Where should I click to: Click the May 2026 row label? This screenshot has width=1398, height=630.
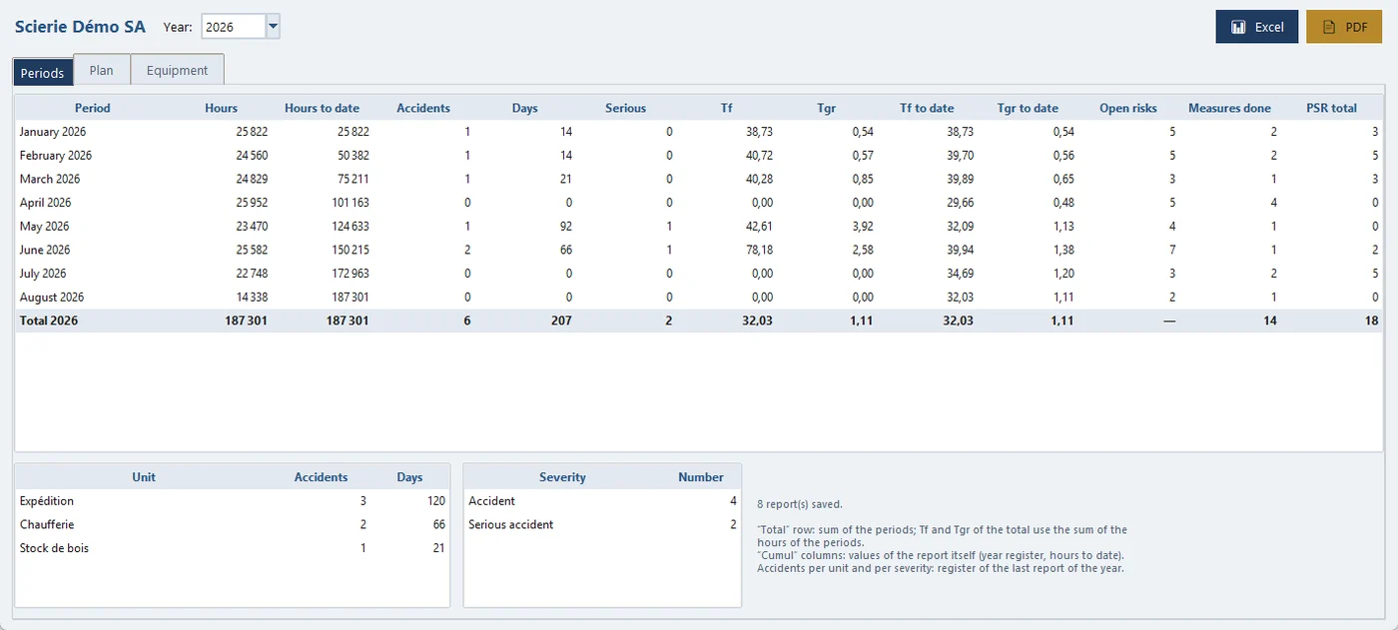click(x=45, y=227)
